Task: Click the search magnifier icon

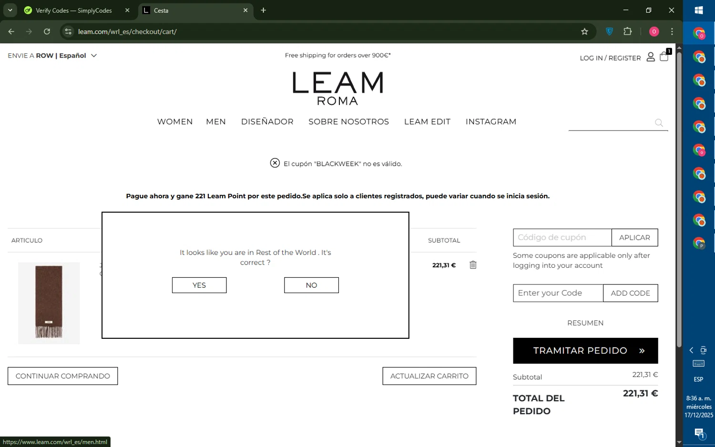Action: pos(659,123)
